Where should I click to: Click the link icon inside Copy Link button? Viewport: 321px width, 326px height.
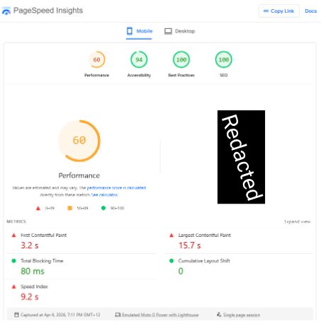[266, 11]
